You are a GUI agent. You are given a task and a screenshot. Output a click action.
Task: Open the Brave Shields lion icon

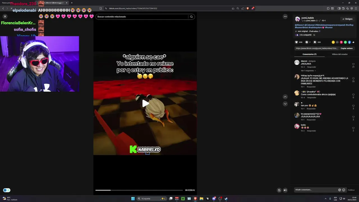click(247, 8)
